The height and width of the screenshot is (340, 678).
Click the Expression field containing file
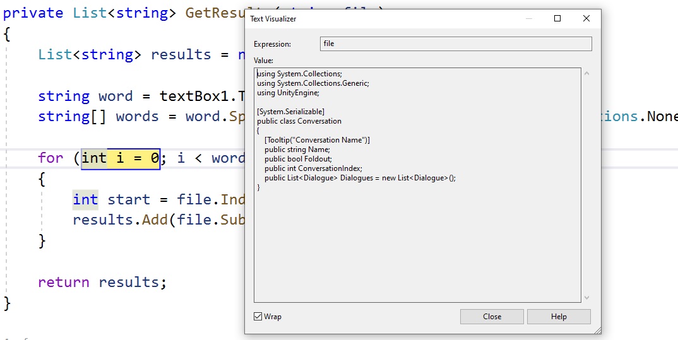pos(456,44)
